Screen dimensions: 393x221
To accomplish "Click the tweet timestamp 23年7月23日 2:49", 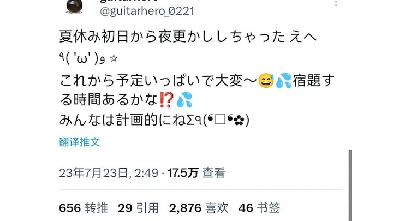I will 109,173.
